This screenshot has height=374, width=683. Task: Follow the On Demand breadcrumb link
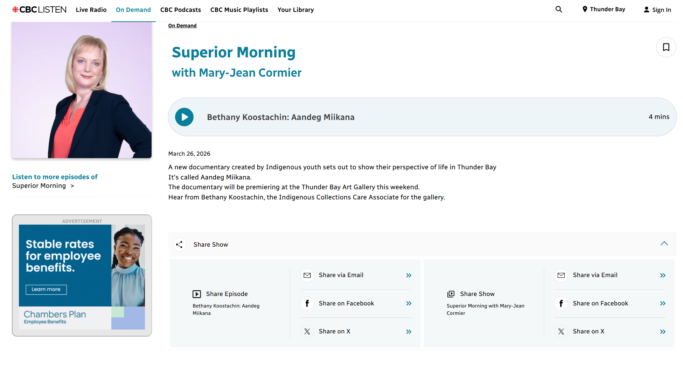(182, 26)
